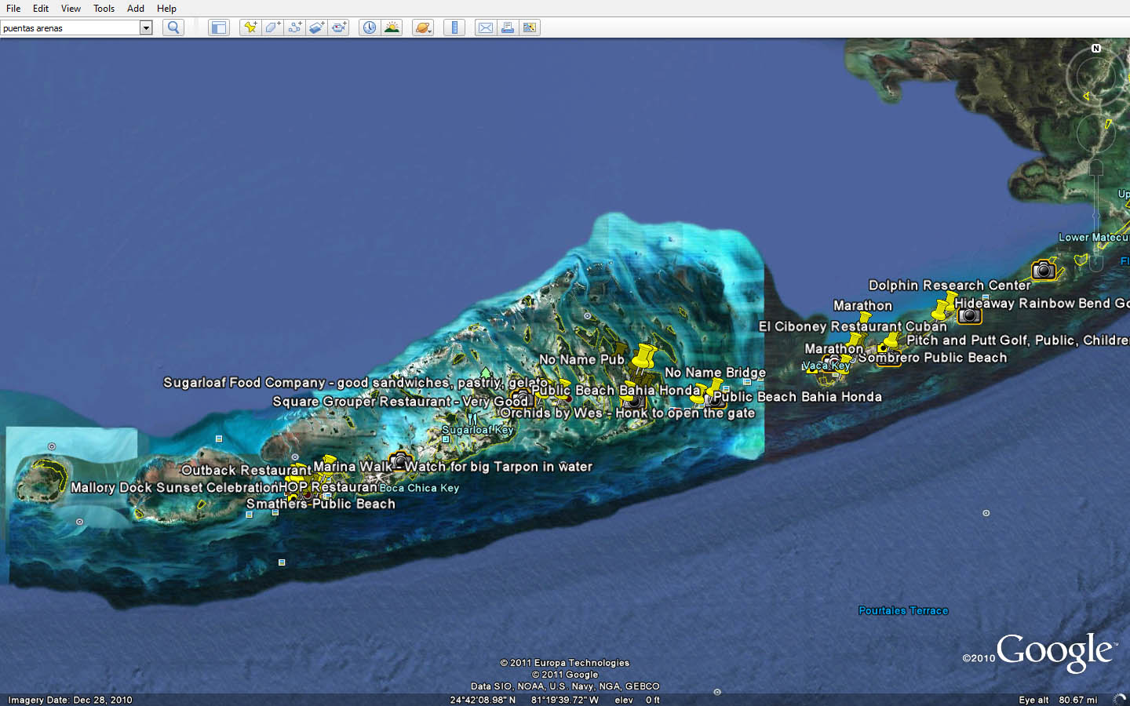Click the Vaca Key label
This screenshot has width=1130, height=706.
click(x=826, y=366)
